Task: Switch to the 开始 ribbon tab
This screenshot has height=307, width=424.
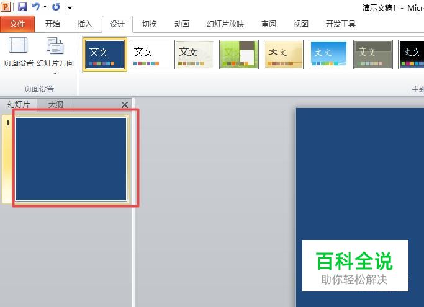Action: tap(53, 24)
